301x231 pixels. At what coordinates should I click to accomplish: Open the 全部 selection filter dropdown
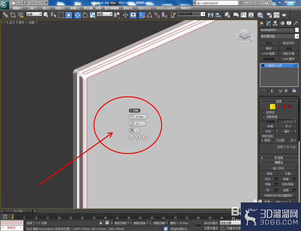point(34,14)
